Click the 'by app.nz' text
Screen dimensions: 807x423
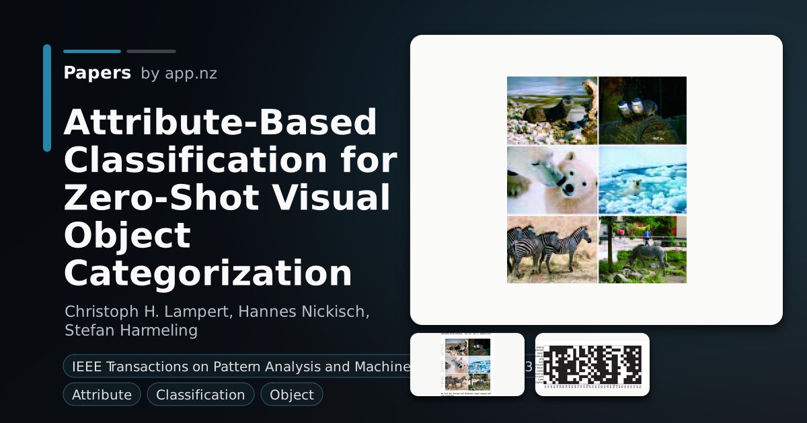(179, 74)
